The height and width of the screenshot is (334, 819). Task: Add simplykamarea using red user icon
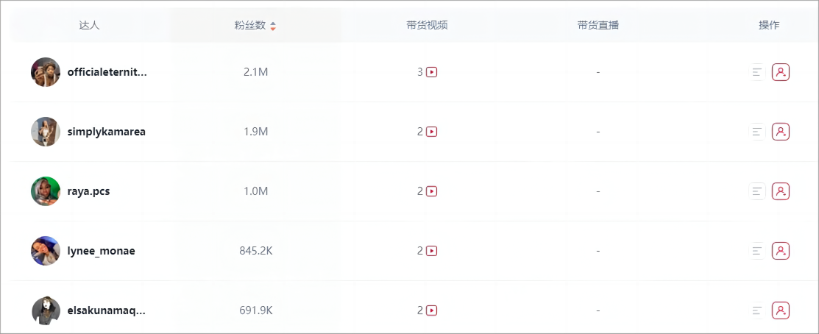(781, 132)
